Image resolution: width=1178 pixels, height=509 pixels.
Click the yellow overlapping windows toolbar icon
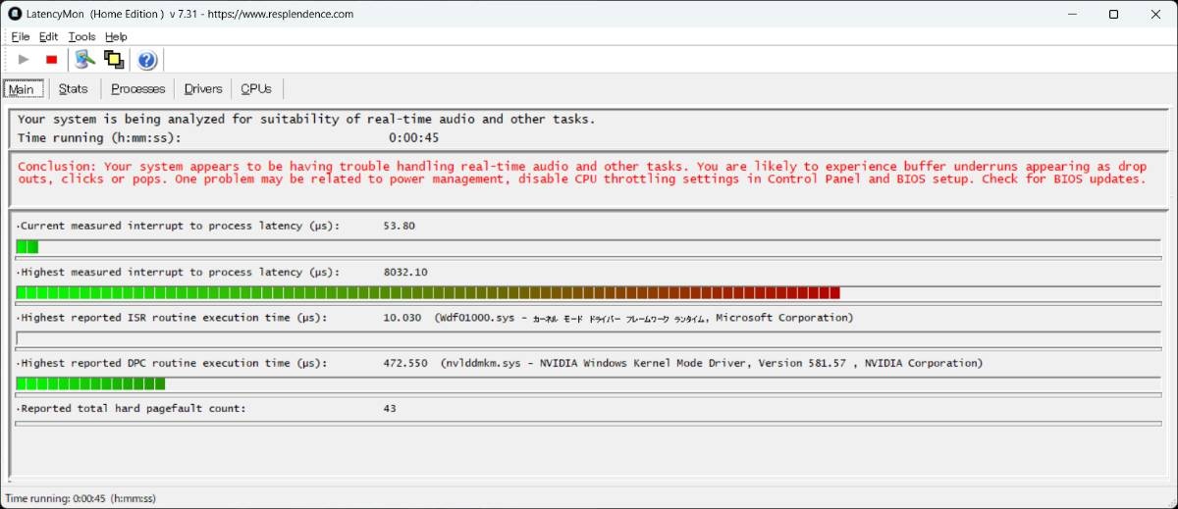point(114,60)
